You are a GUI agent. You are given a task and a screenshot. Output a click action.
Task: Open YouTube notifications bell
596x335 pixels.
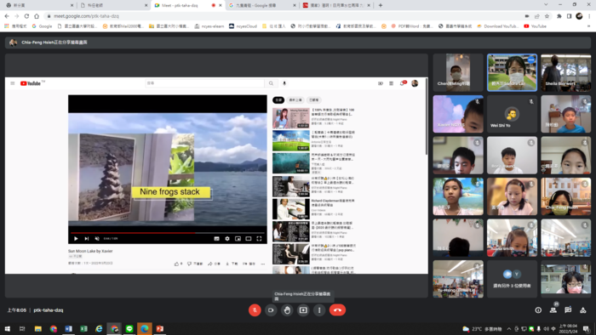point(403,83)
